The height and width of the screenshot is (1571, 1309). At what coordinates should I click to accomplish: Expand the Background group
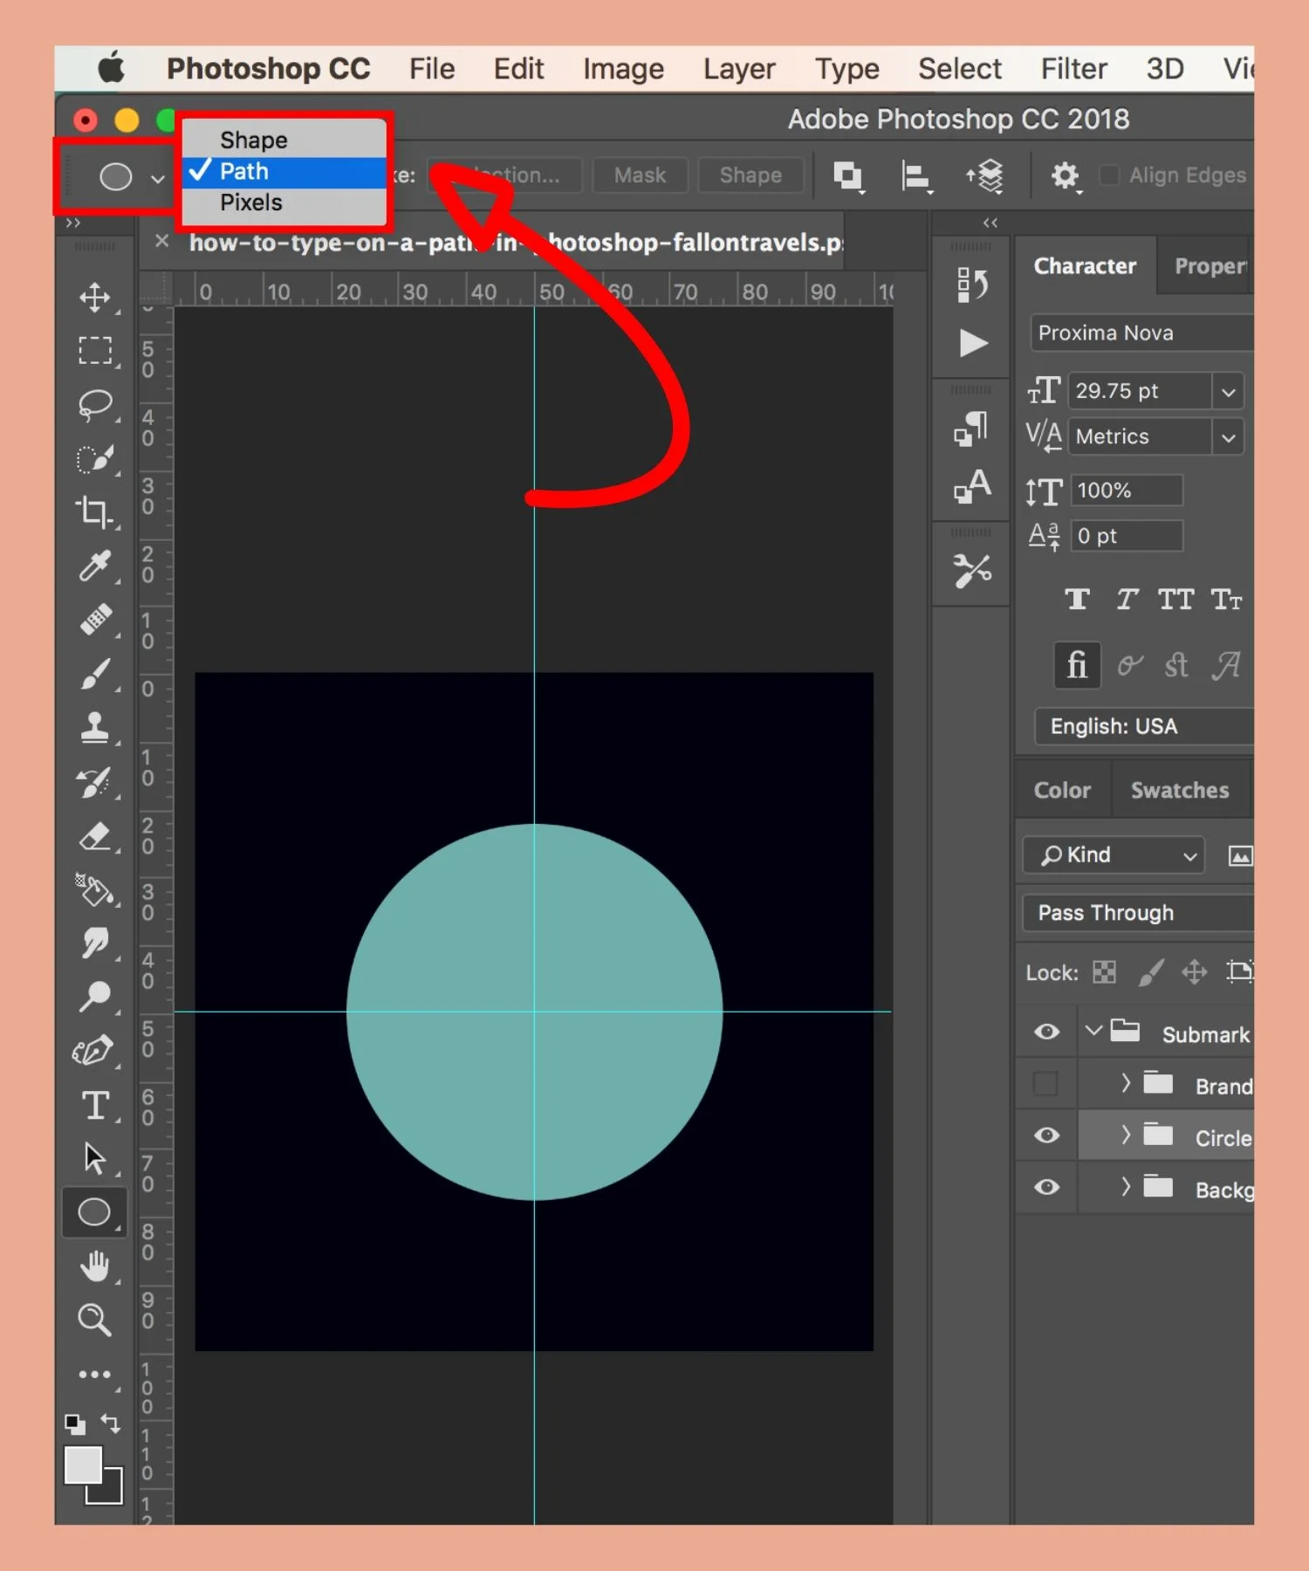pyautogui.click(x=1126, y=1187)
